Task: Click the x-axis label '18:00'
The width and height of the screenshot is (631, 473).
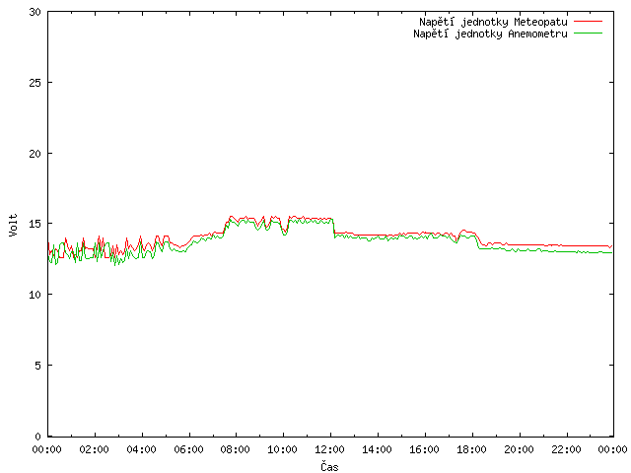Action: pyautogui.click(x=471, y=449)
